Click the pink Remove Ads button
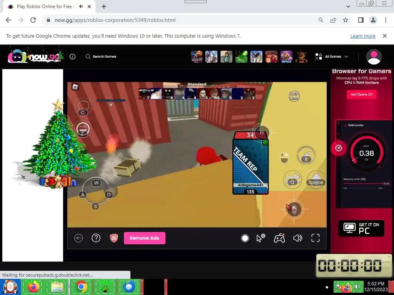 pos(145,238)
